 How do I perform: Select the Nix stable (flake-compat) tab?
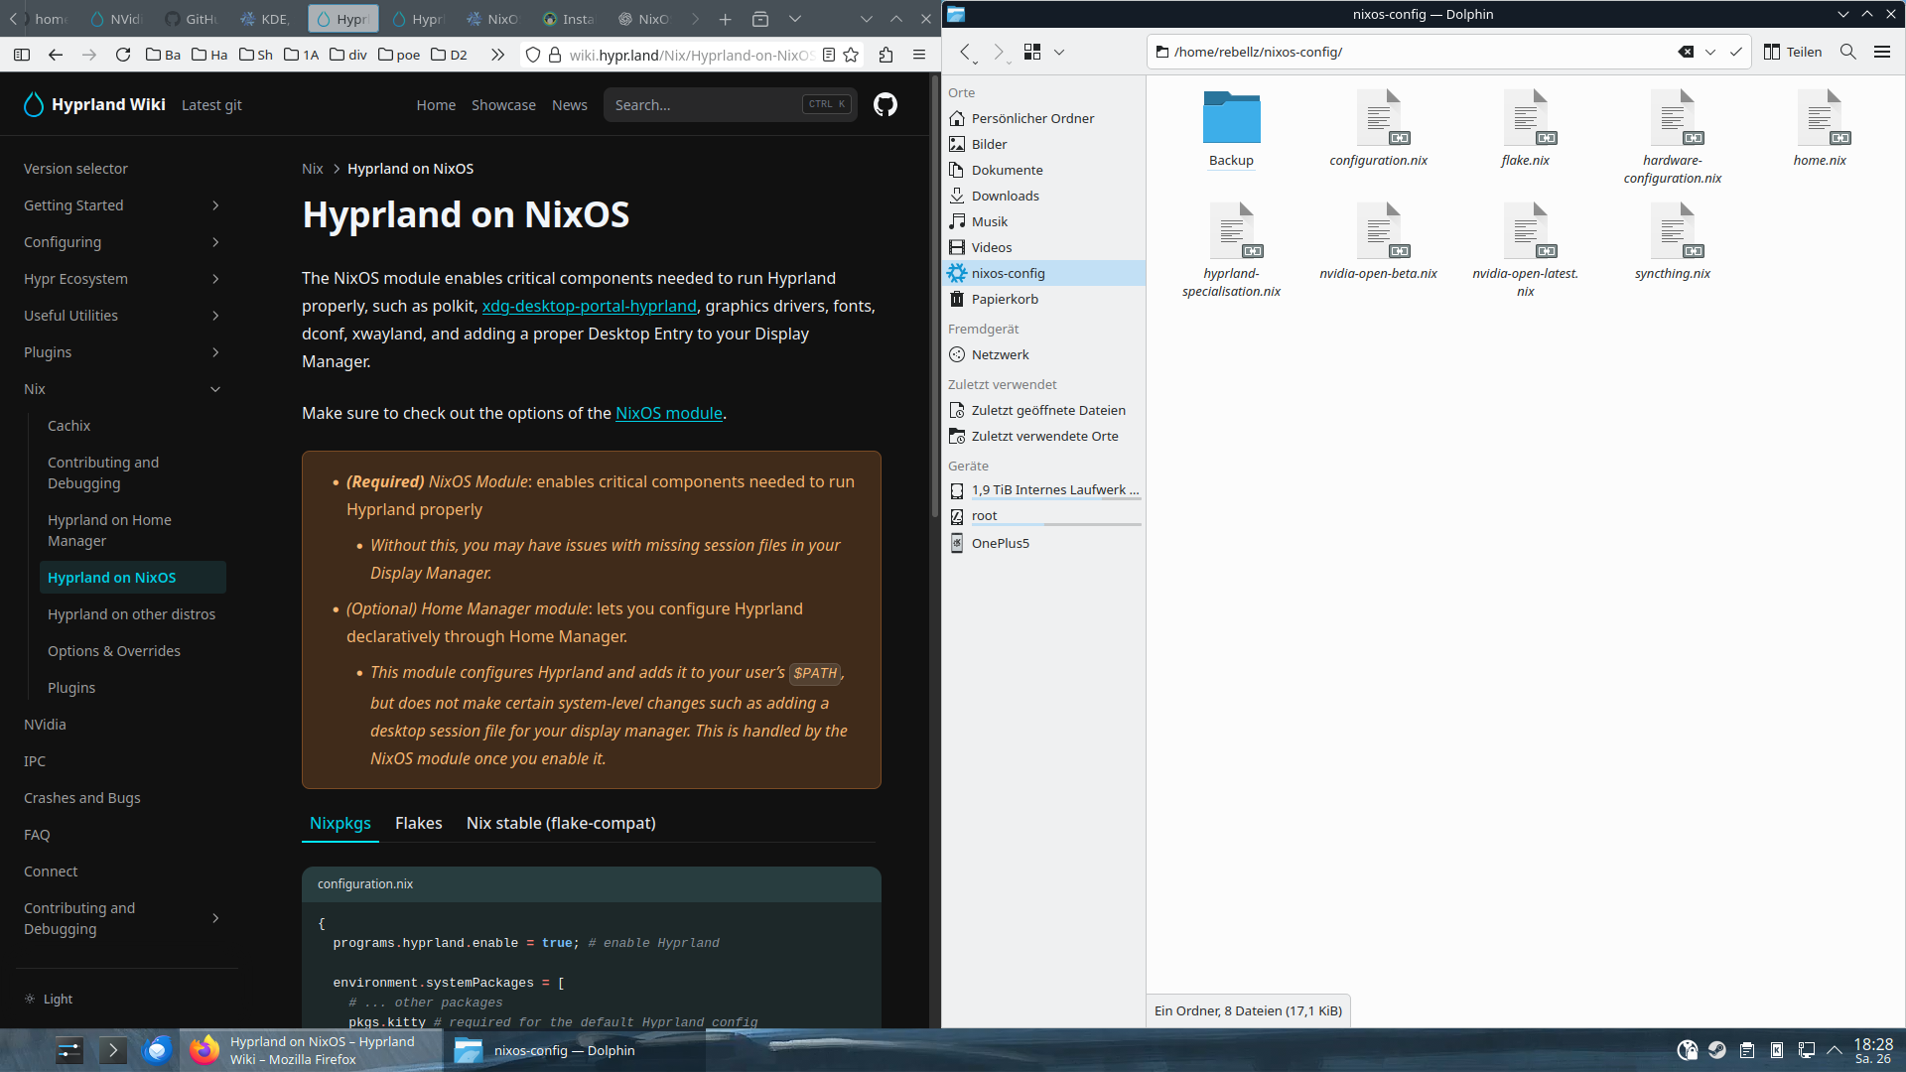561,823
